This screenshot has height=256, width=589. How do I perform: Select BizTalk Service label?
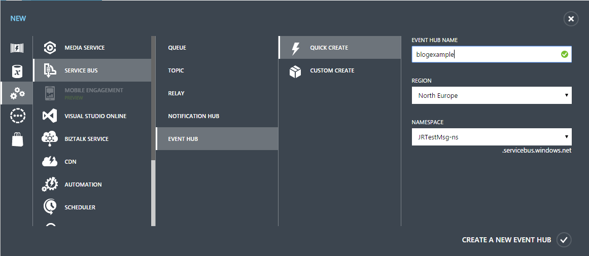86,139
